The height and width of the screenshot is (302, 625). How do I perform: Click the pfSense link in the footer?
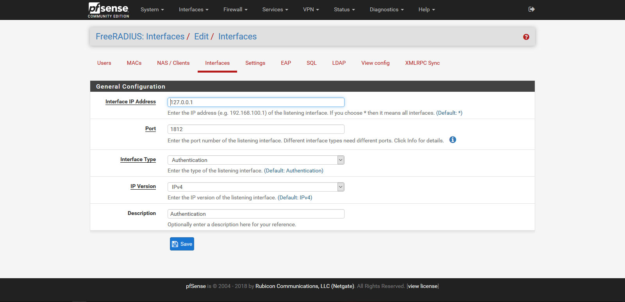(196, 286)
